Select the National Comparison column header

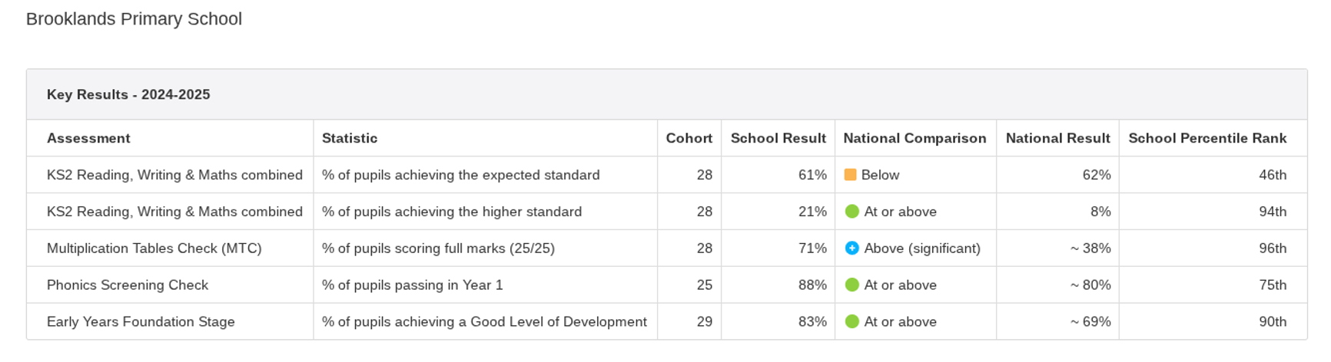coord(914,138)
